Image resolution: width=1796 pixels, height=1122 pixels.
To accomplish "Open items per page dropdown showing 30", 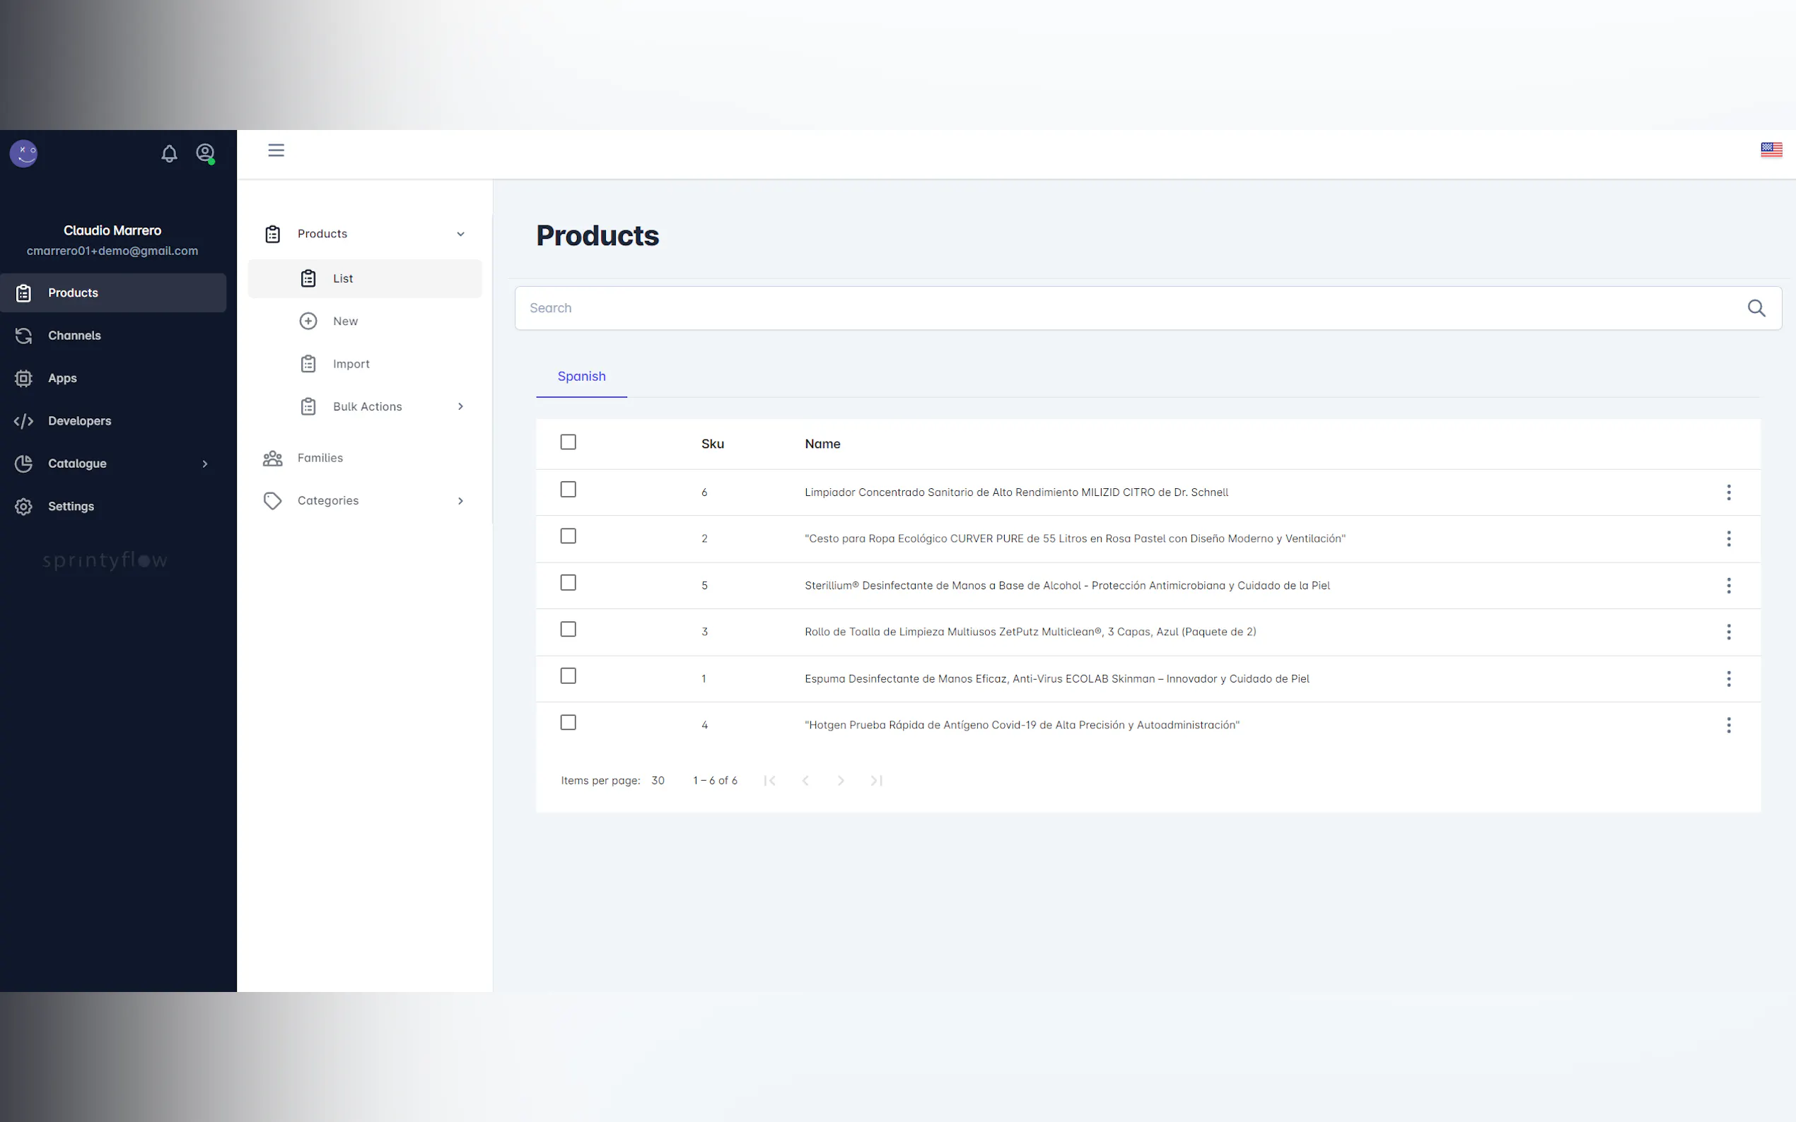I will point(658,781).
